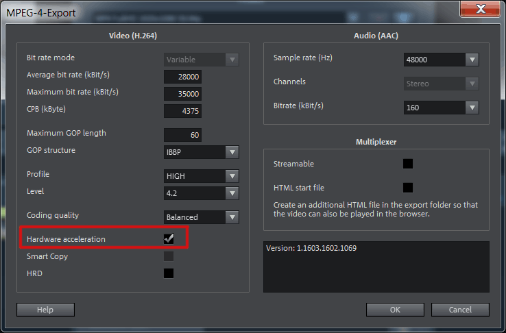The width and height of the screenshot is (506, 333).
Task: Open the Level dropdown showing 4.2
Action: pyautogui.click(x=202, y=193)
